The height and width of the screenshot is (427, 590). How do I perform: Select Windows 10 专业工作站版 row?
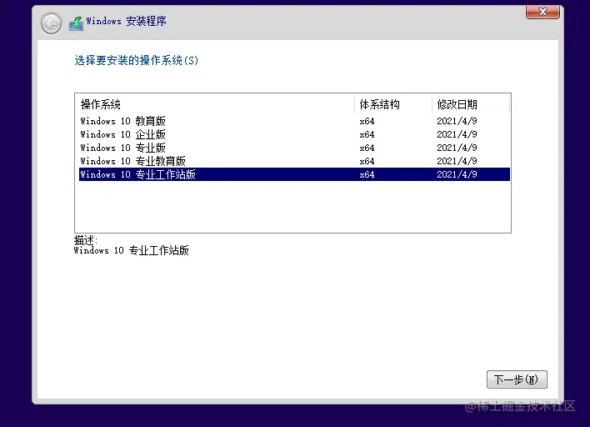pos(294,174)
